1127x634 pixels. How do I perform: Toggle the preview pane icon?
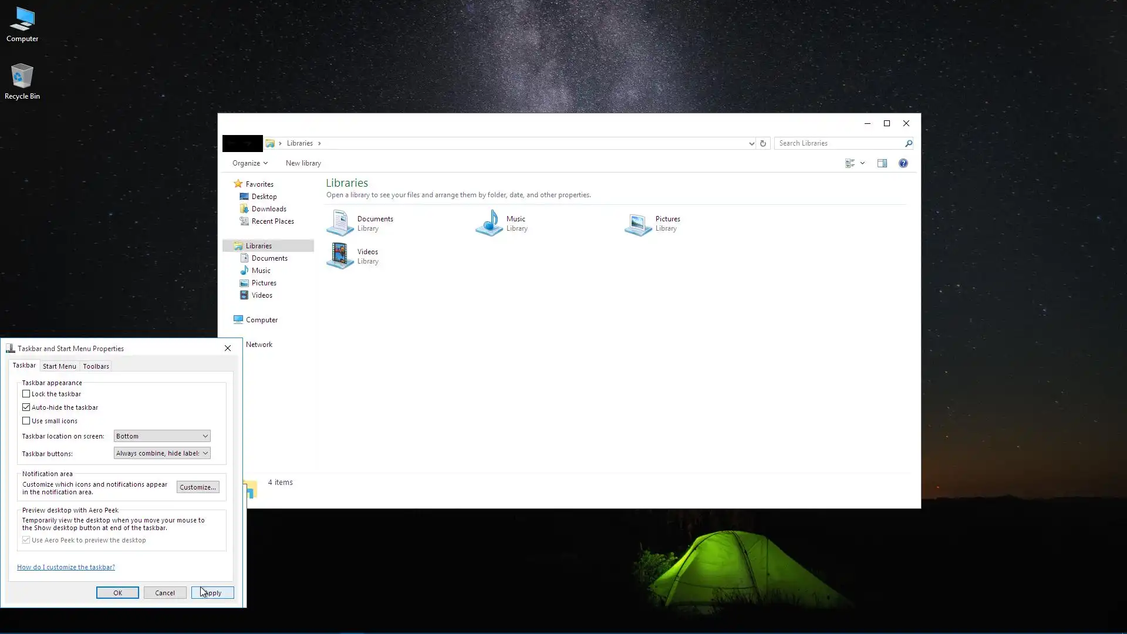pyautogui.click(x=882, y=163)
